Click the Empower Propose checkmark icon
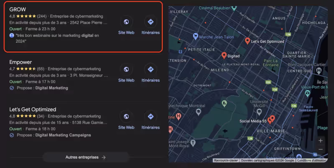Image resolution: width=334 pixels, height=168 pixels. pyautogui.click(x=12, y=88)
